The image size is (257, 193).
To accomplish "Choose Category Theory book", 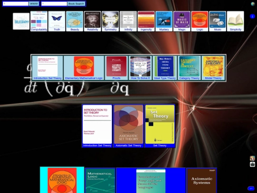I will click(189, 68).
